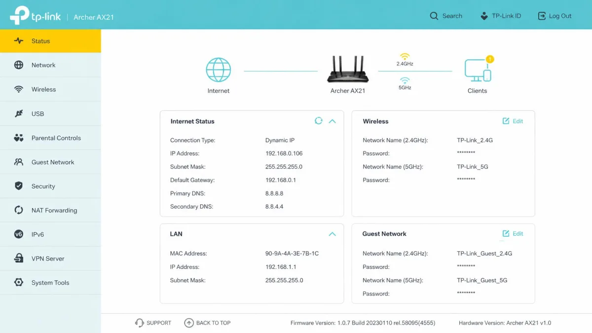Image resolution: width=592 pixels, height=333 pixels.
Task: Open the Status menu item
Action: coord(50,41)
